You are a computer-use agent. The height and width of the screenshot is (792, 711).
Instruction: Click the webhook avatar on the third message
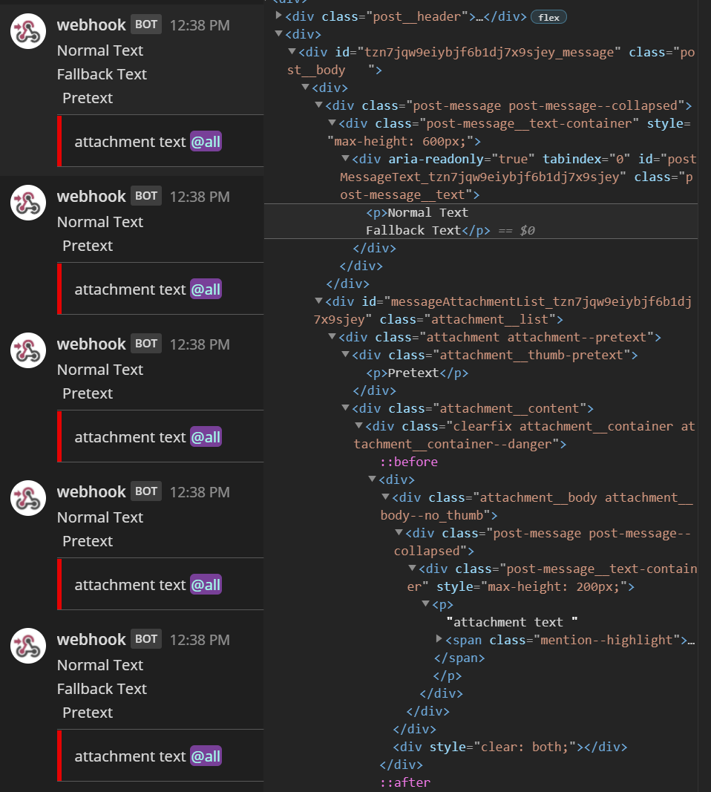coord(27,350)
